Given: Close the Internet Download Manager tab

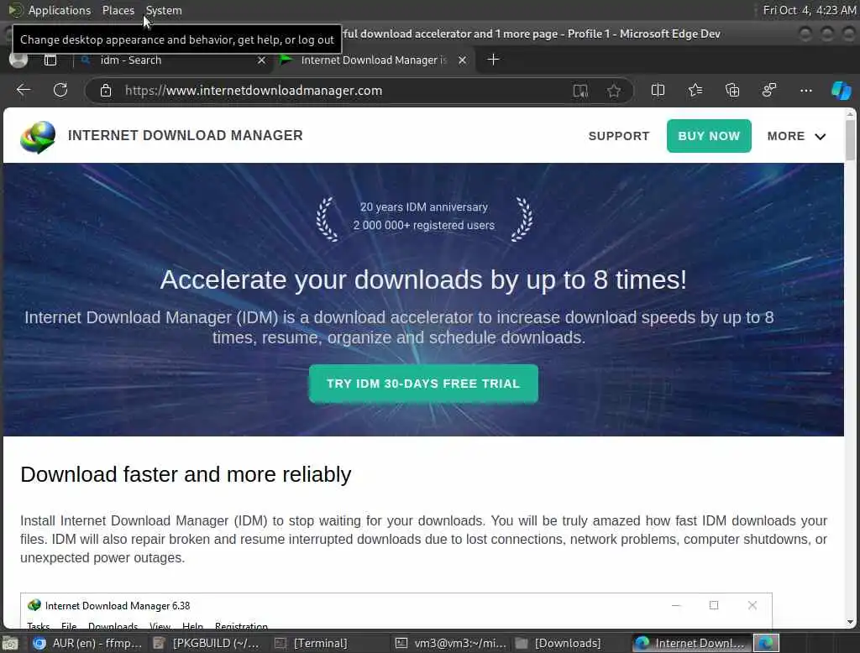Looking at the screenshot, I should click(463, 60).
